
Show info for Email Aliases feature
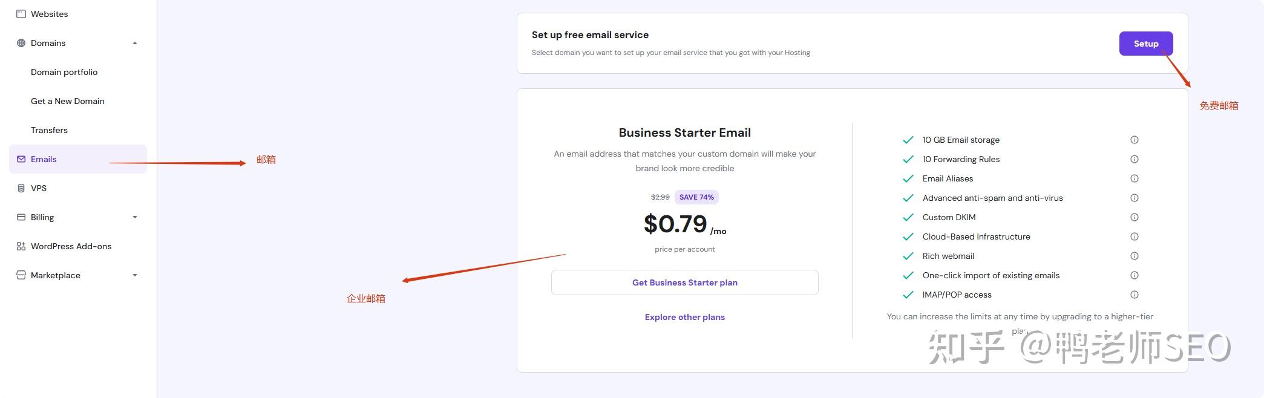coord(1135,178)
